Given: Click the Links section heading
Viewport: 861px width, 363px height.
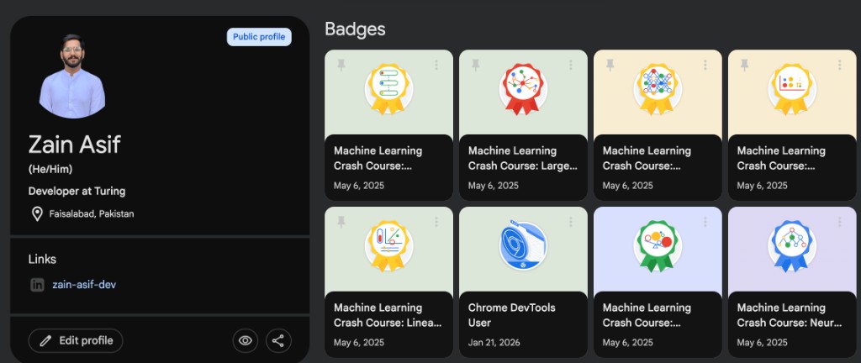Looking at the screenshot, I should (42, 259).
